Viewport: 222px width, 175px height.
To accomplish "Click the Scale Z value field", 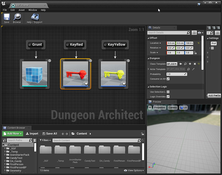I will click(x=189, y=53).
